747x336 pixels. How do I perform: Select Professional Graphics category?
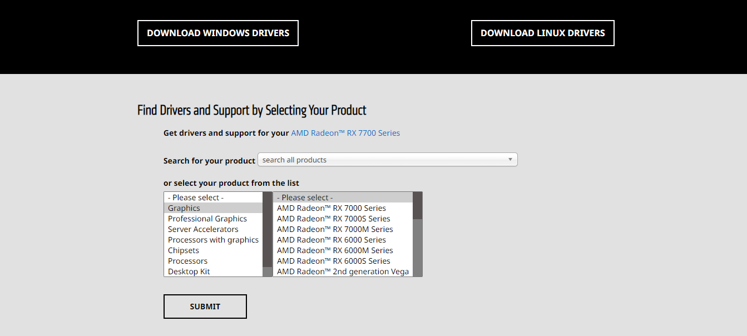pos(213,219)
